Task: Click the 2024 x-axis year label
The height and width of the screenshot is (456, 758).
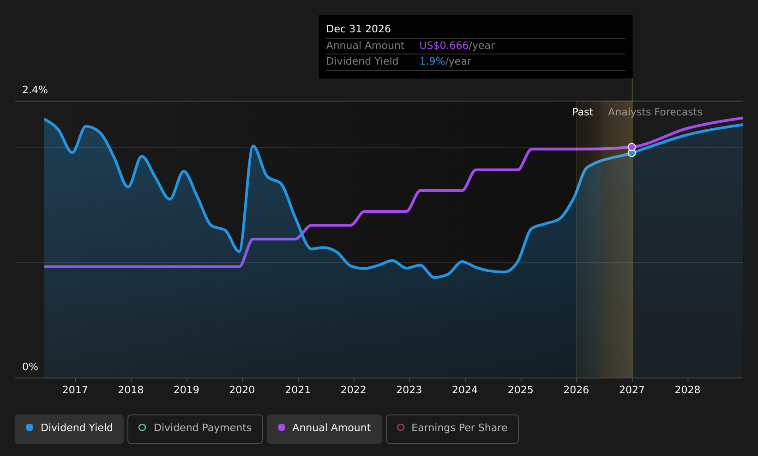Action: 465,390
